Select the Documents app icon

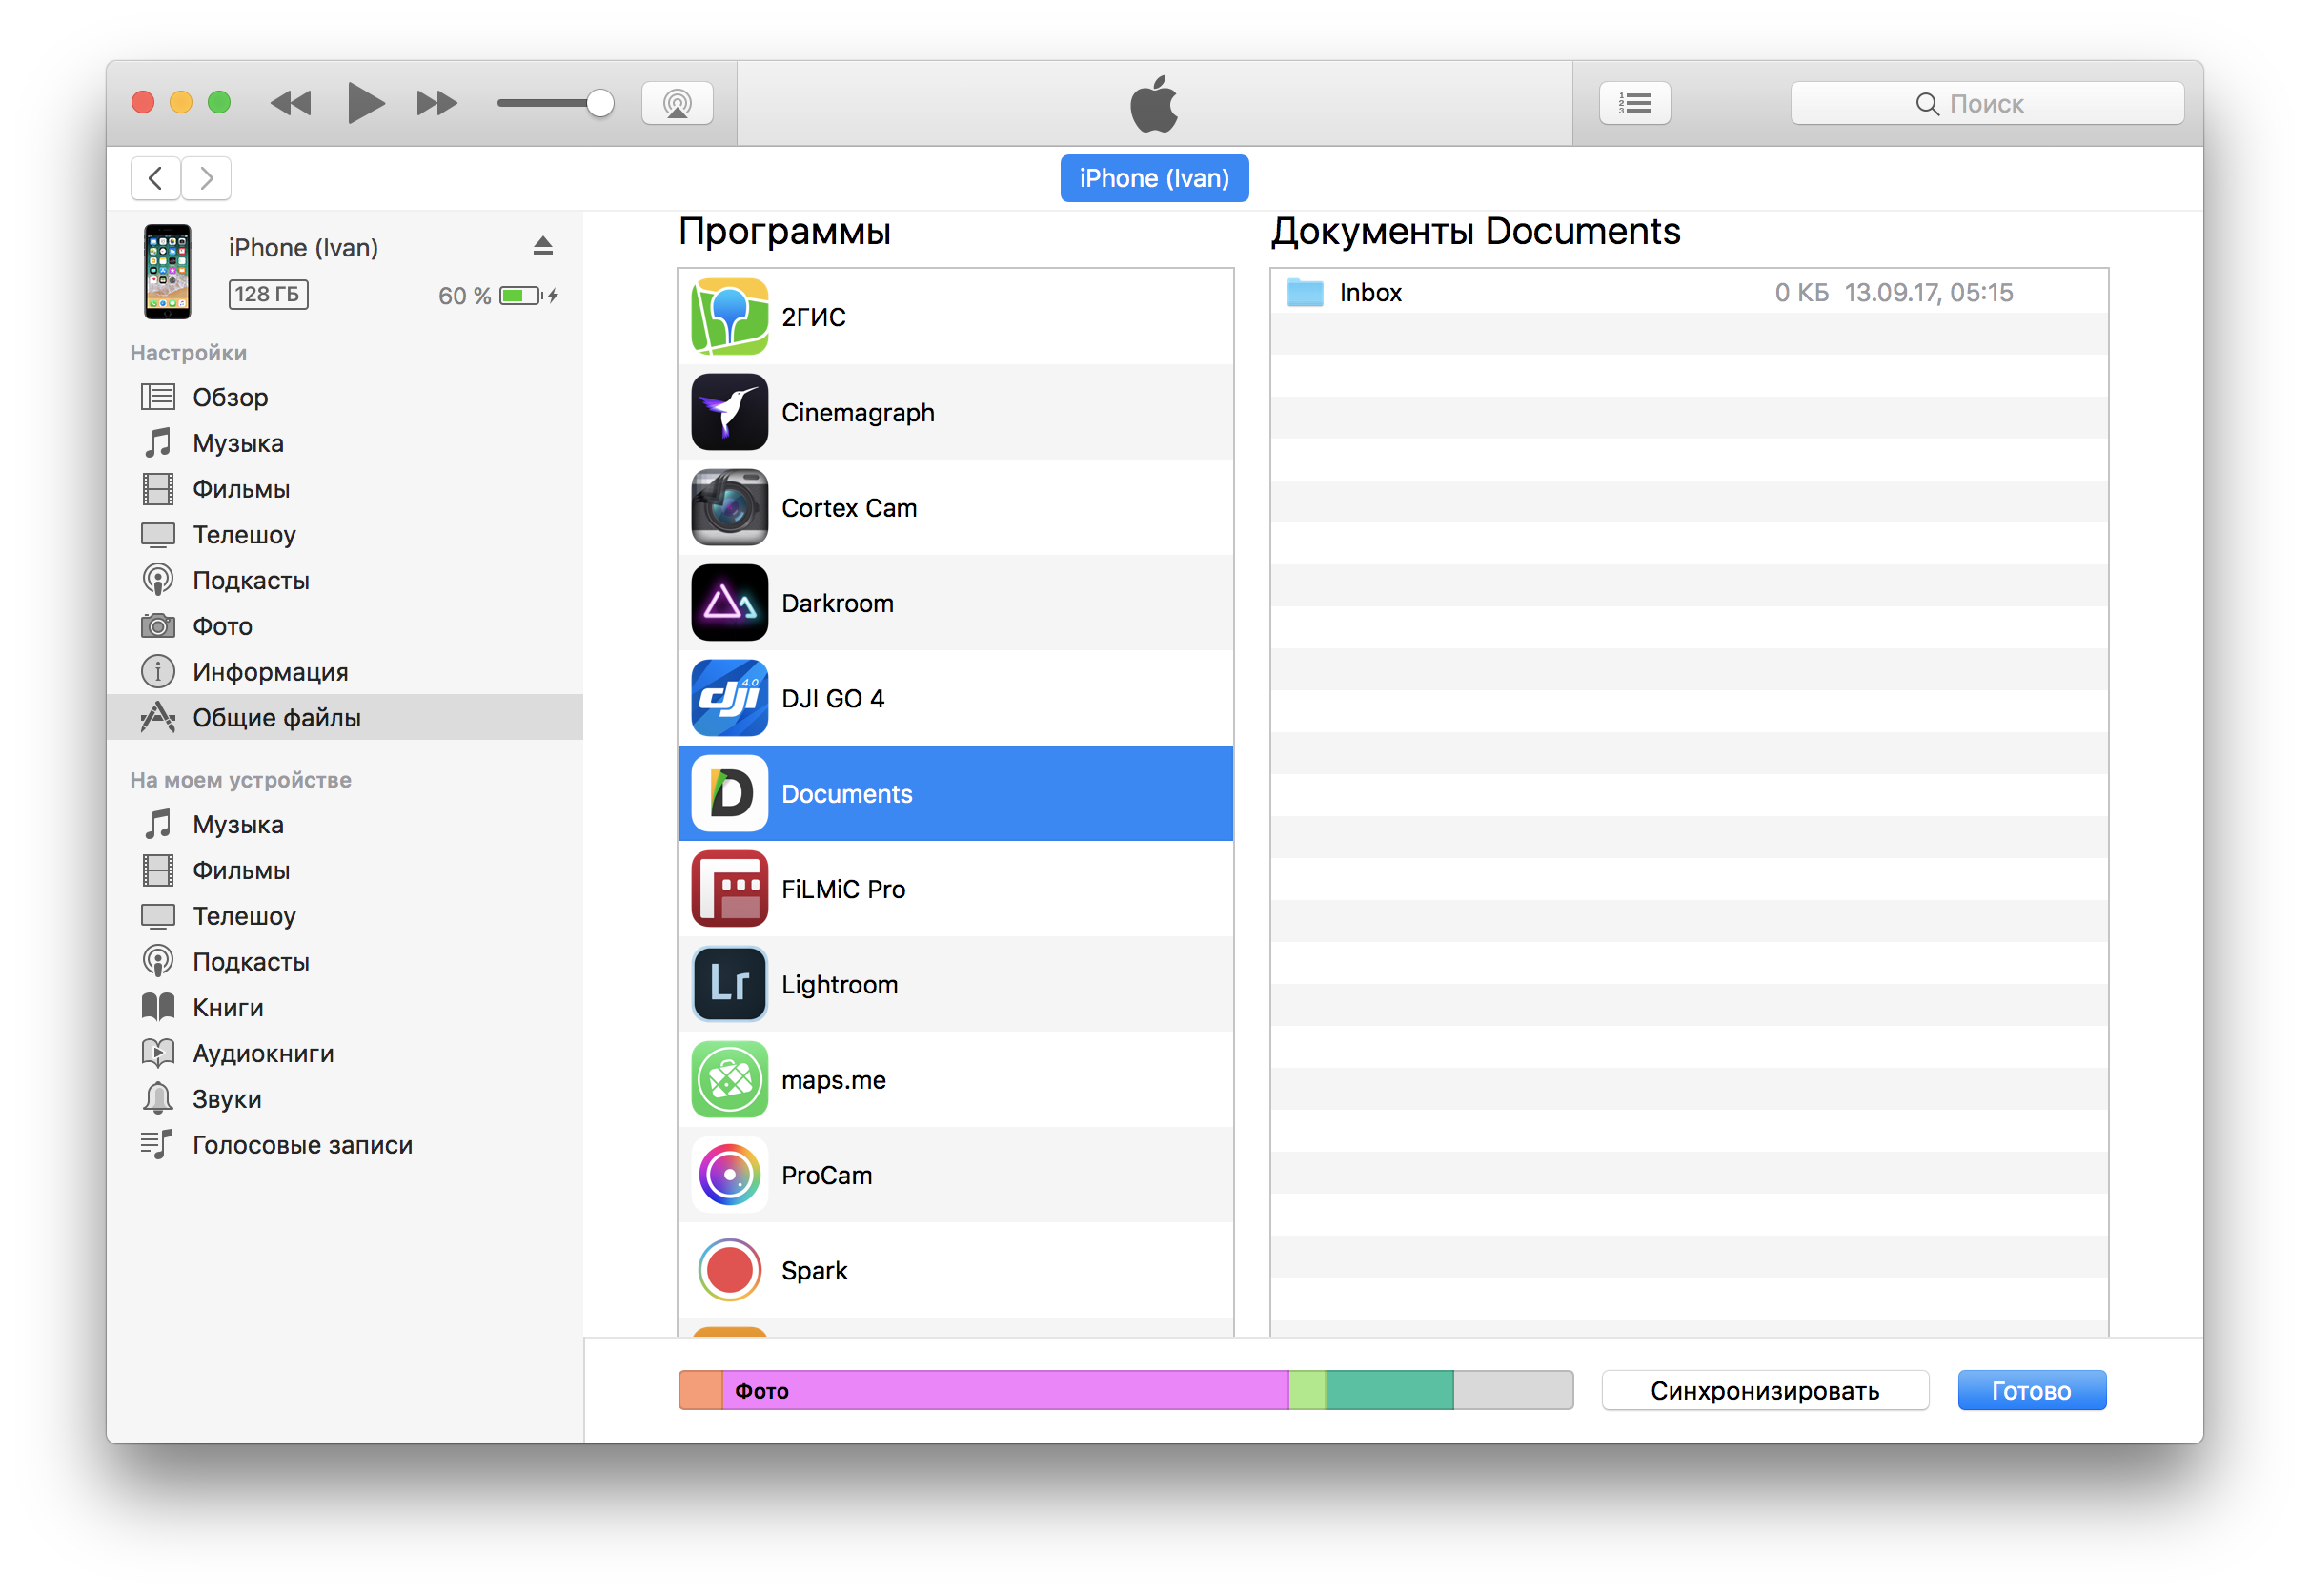(730, 794)
